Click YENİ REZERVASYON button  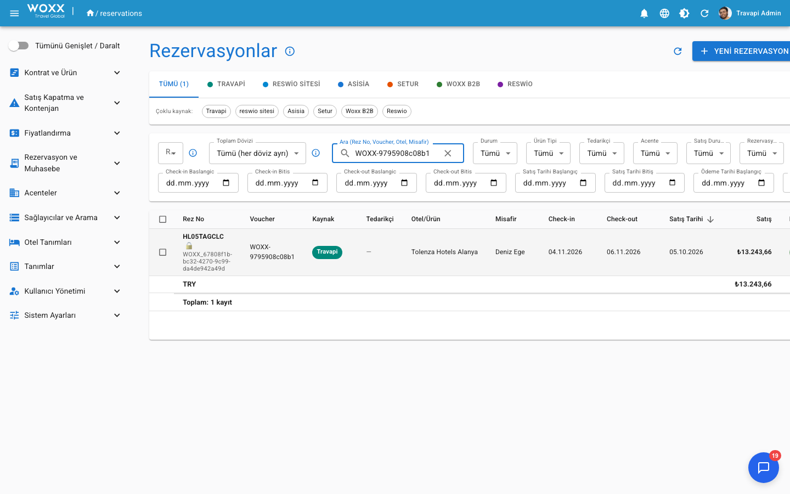(x=741, y=51)
